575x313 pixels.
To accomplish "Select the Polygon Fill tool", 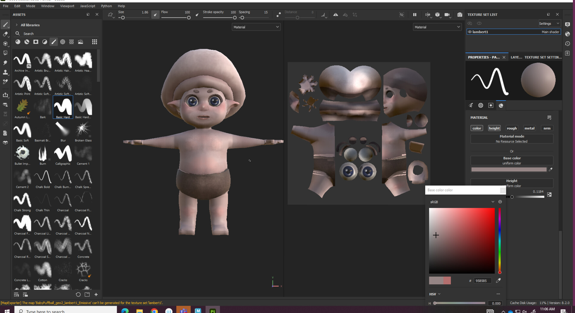I will tap(5, 53).
